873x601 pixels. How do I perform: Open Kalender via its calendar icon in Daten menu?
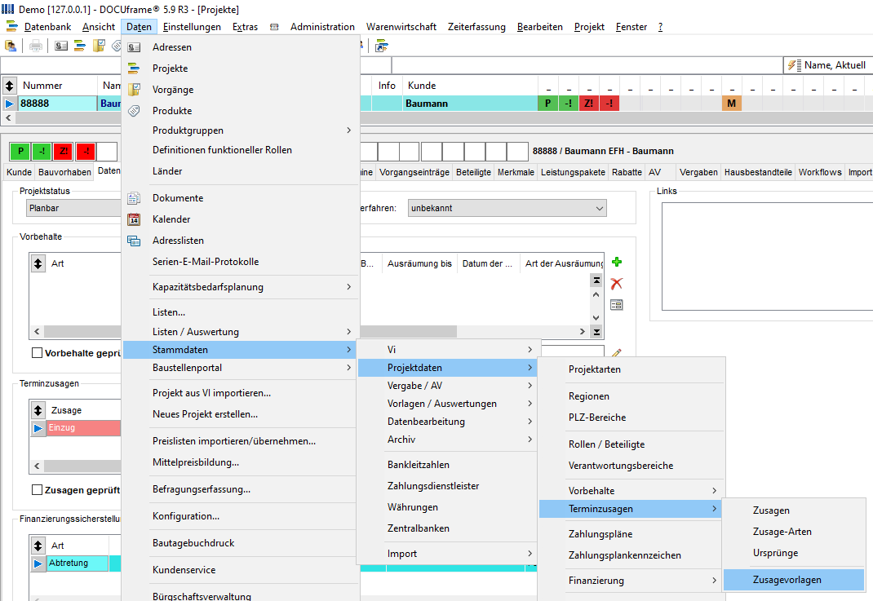click(x=134, y=219)
